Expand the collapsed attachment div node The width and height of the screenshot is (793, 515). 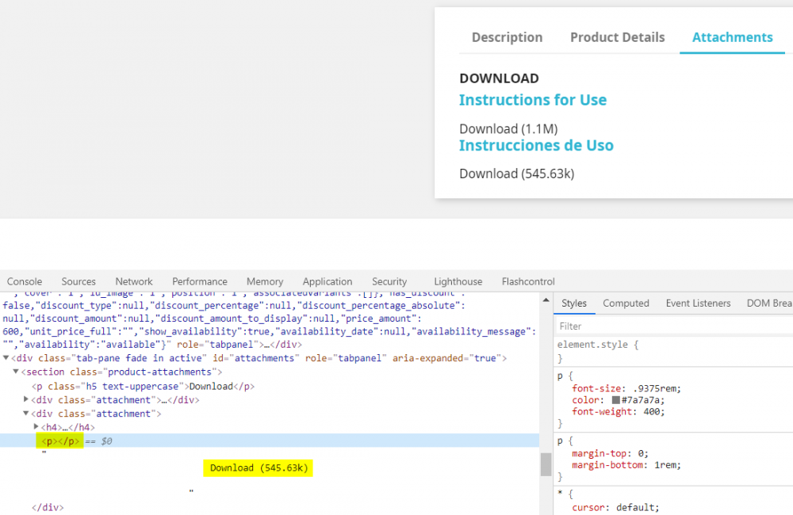pyautogui.click(x=26, y=400)
